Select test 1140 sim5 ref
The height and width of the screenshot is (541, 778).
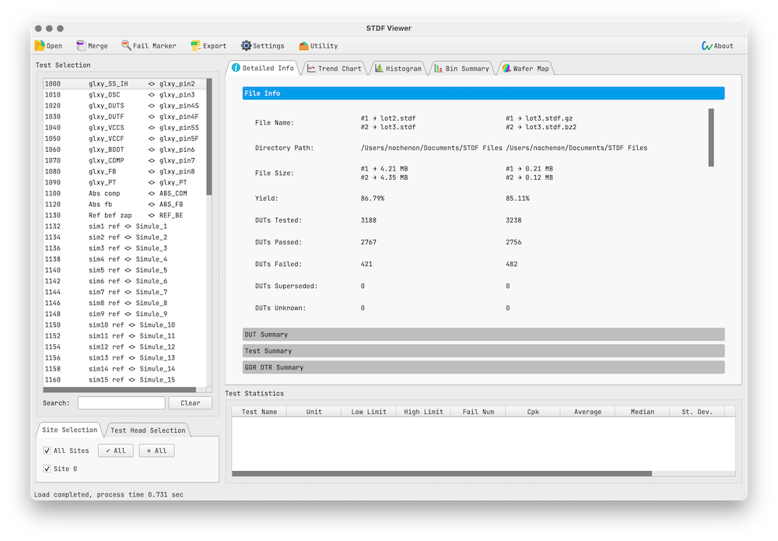coord(124,270)
